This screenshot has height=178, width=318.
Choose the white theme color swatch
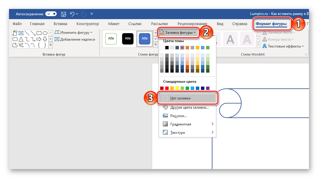(x=162, y=47)
